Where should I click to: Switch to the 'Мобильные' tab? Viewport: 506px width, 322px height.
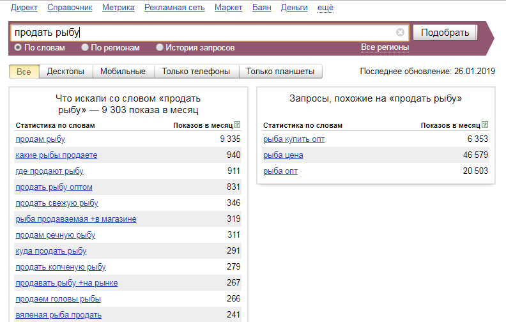(123, 72)
